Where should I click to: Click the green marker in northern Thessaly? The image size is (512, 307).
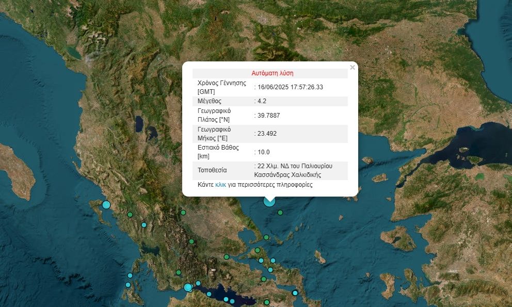(x=183, y=212)
